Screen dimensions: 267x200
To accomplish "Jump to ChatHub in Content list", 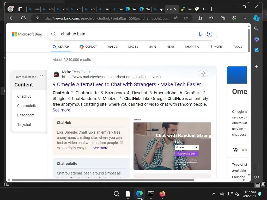I will [24, 96].
